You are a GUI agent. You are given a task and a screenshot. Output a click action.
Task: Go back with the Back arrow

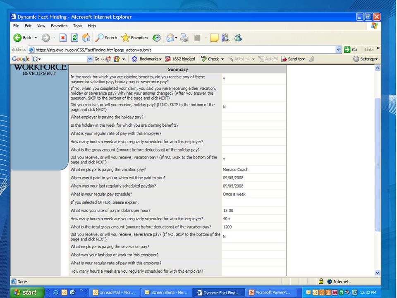pyautogui.click(x=22, y=38)
